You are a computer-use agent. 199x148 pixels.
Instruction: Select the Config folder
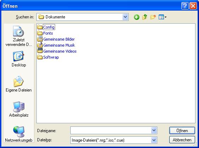46,27
